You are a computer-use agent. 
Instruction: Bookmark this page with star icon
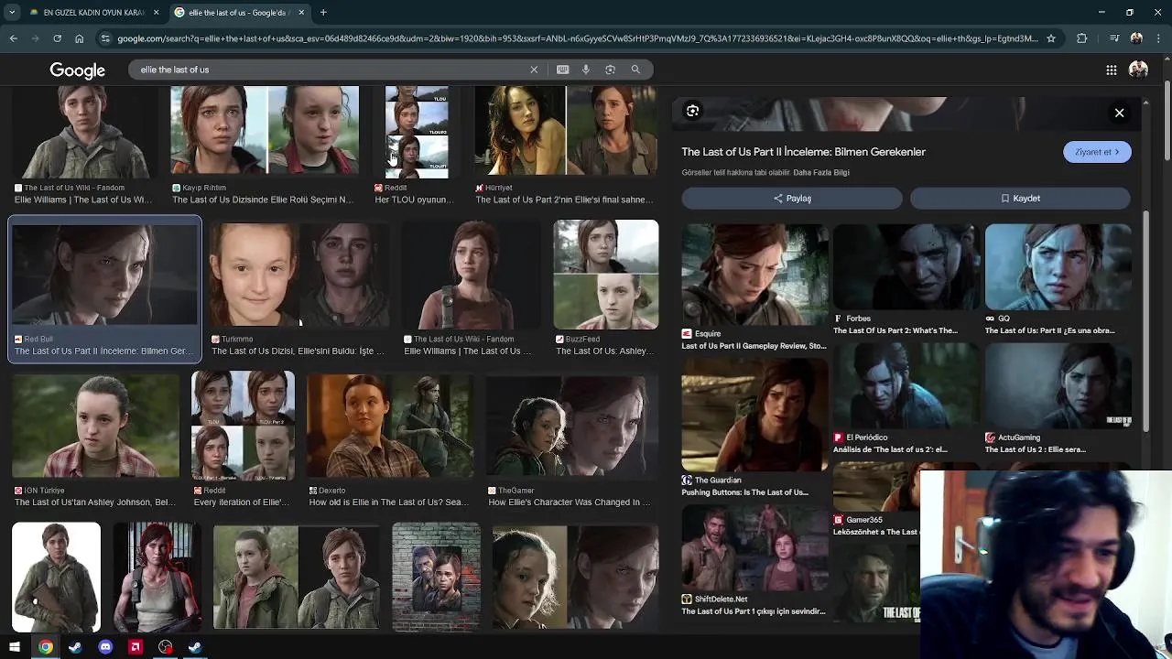(1051, 38)
